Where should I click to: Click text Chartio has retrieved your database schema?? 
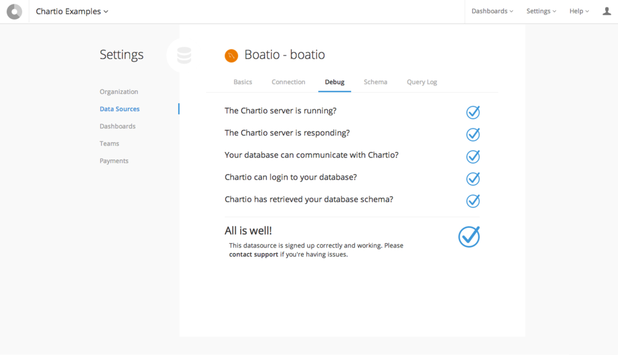point(309,199)
